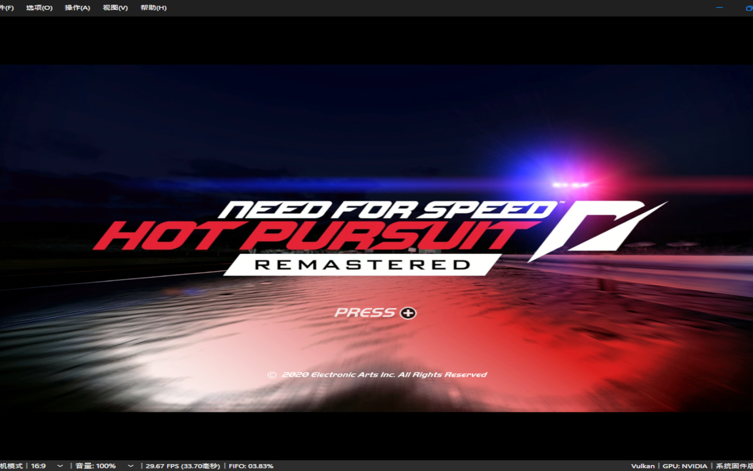The width and height of the screenshot is (753, 471).
Task: Open the 文件(F) file menu
Action: coord(6,8)
